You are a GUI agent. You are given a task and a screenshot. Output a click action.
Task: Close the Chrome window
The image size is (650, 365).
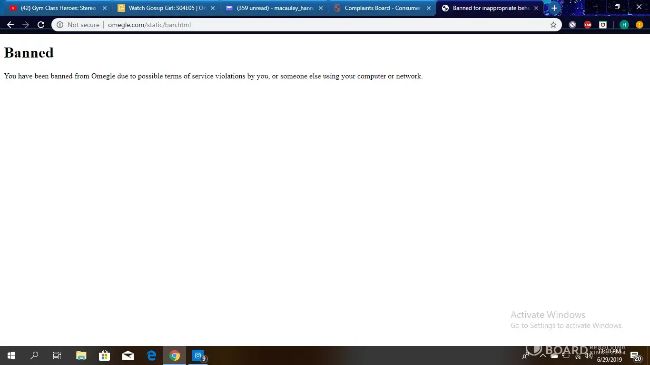(x=639, y=7)
